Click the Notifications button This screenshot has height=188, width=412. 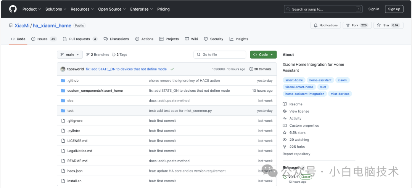[x=326, y=25]
